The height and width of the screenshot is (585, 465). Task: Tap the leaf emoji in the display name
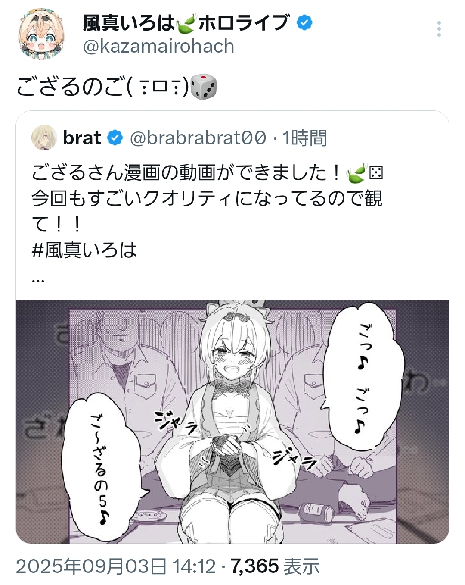tap(186, 23)
